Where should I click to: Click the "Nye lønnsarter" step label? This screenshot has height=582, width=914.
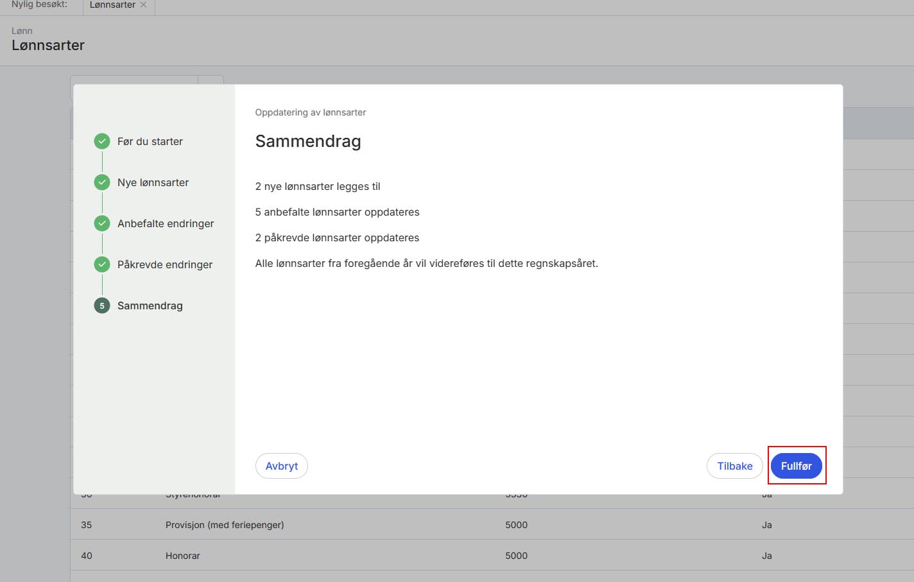point(153,182)
